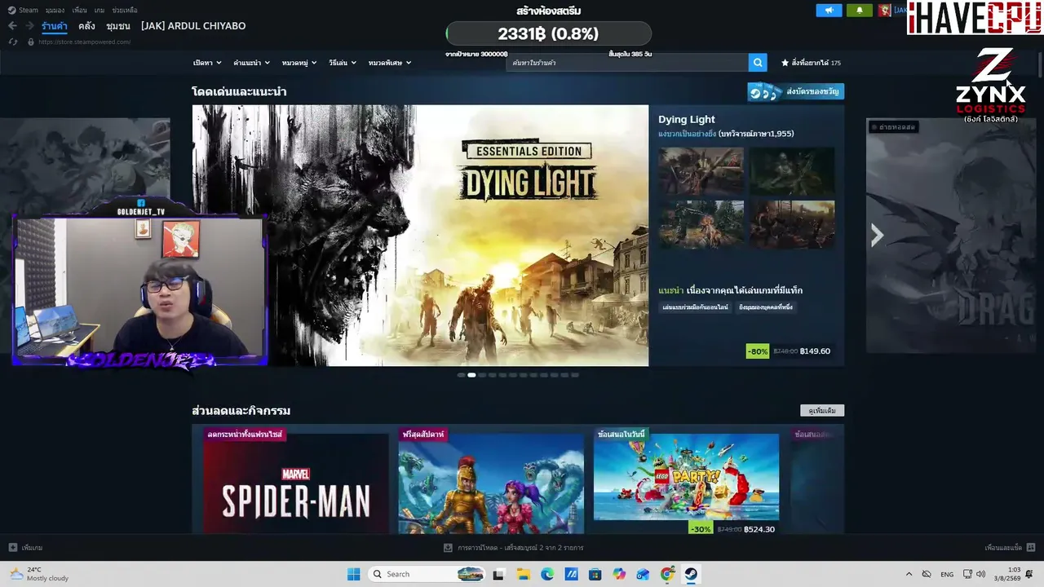
Task: Select the last carousel dot indicator
Action: click(575, 375)
